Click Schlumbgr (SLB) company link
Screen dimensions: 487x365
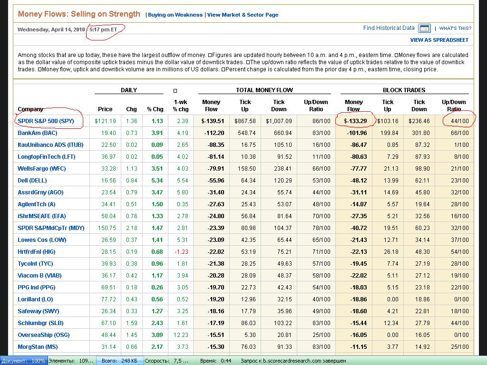[x=41, y=323]
